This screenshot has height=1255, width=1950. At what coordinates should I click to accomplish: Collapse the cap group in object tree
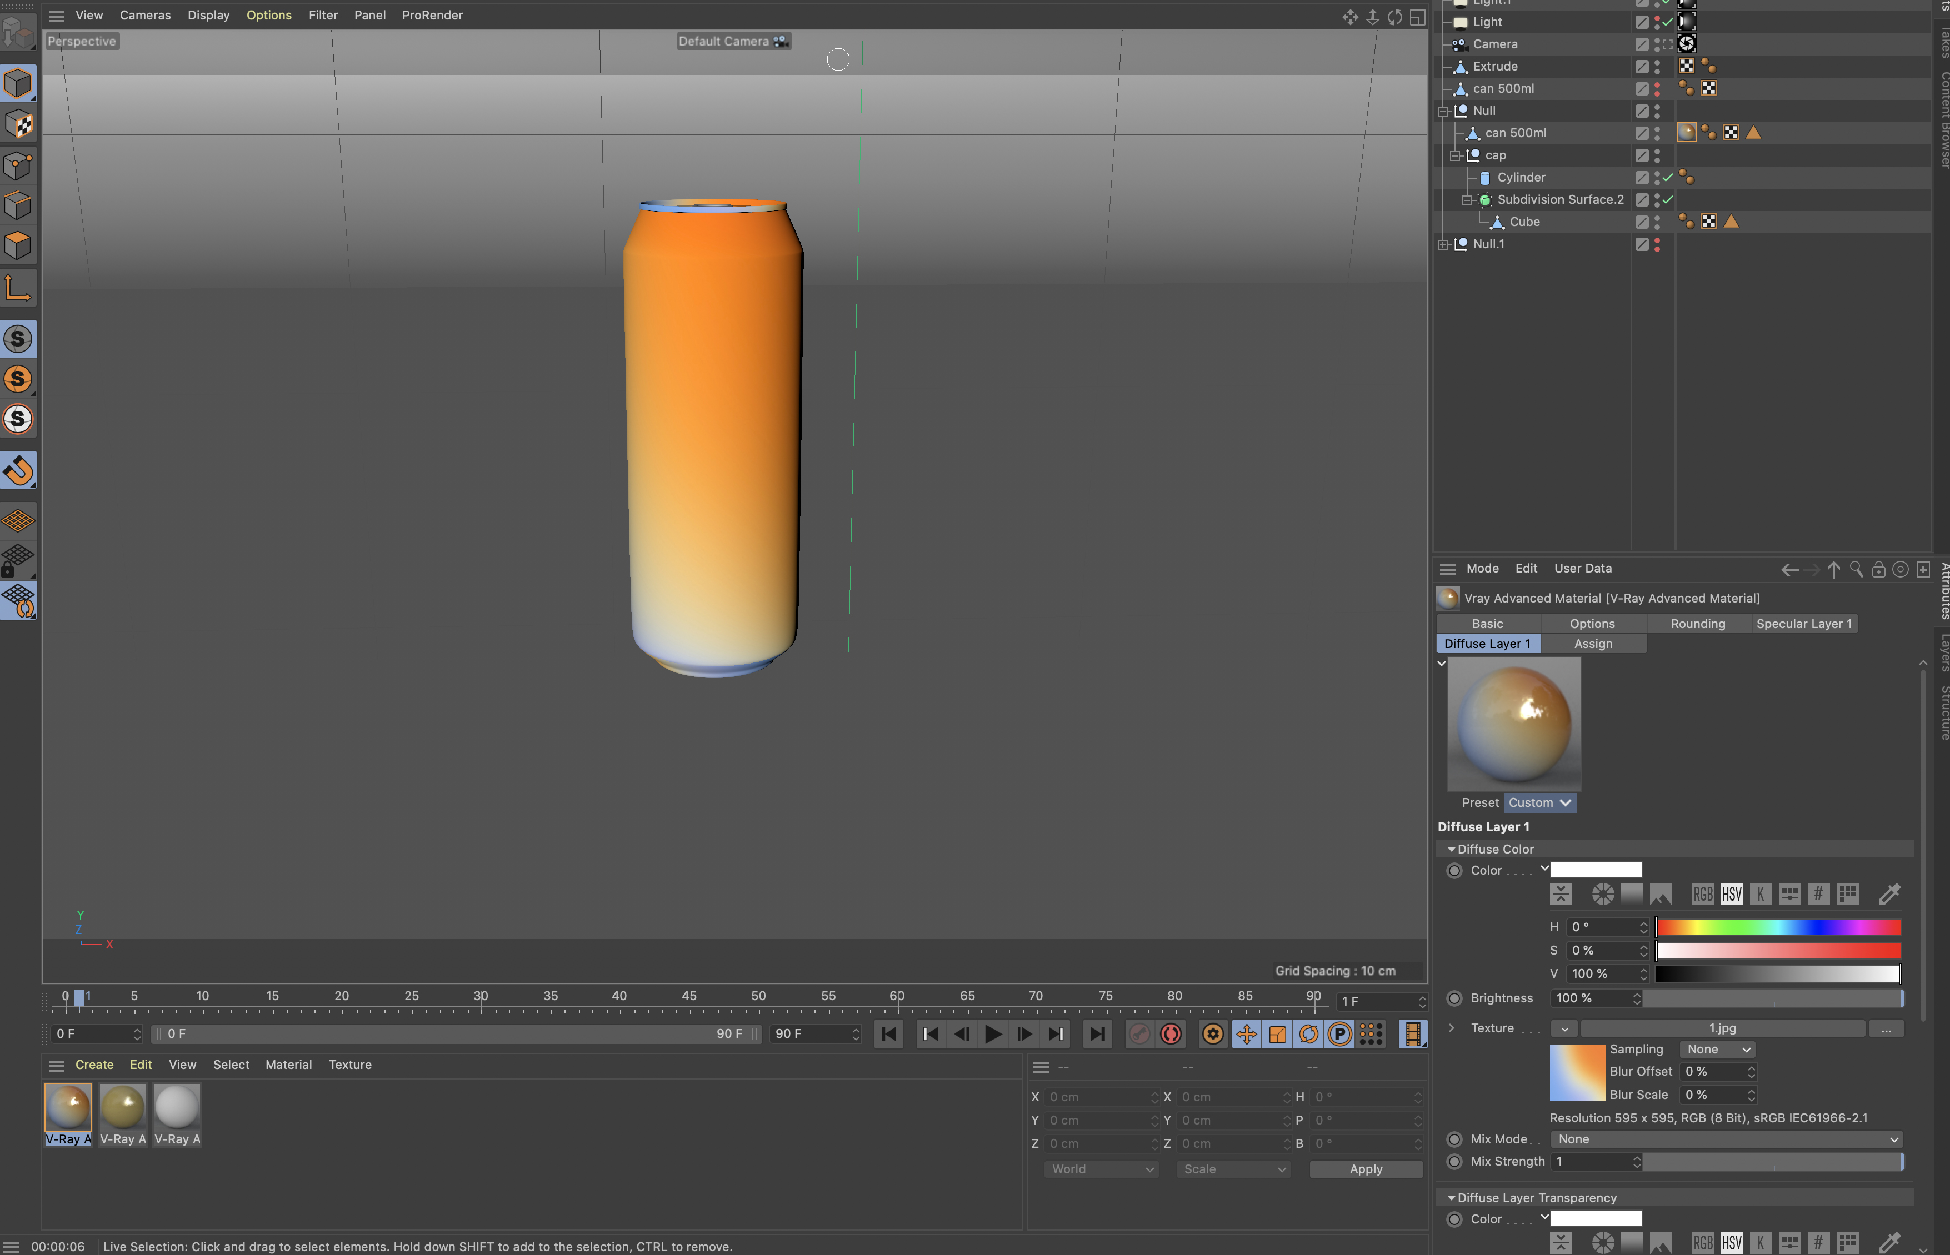pyautogui.click(x=1456, y=155)
